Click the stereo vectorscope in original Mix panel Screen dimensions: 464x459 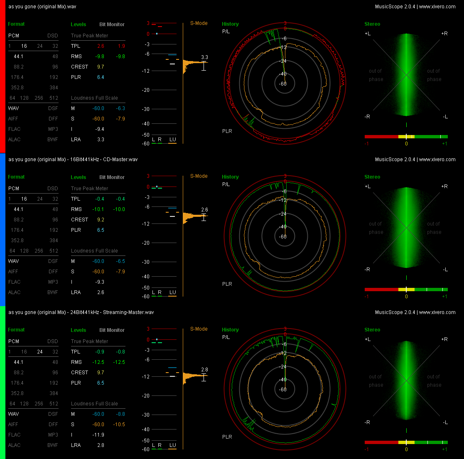[x=406, y=75]
